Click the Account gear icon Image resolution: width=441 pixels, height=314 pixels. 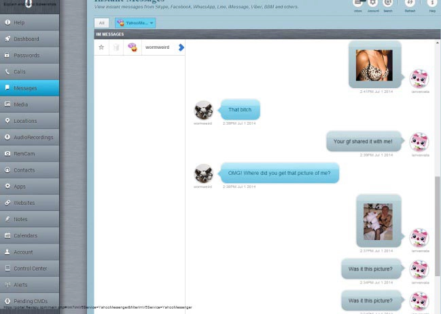tap(373, 4)
